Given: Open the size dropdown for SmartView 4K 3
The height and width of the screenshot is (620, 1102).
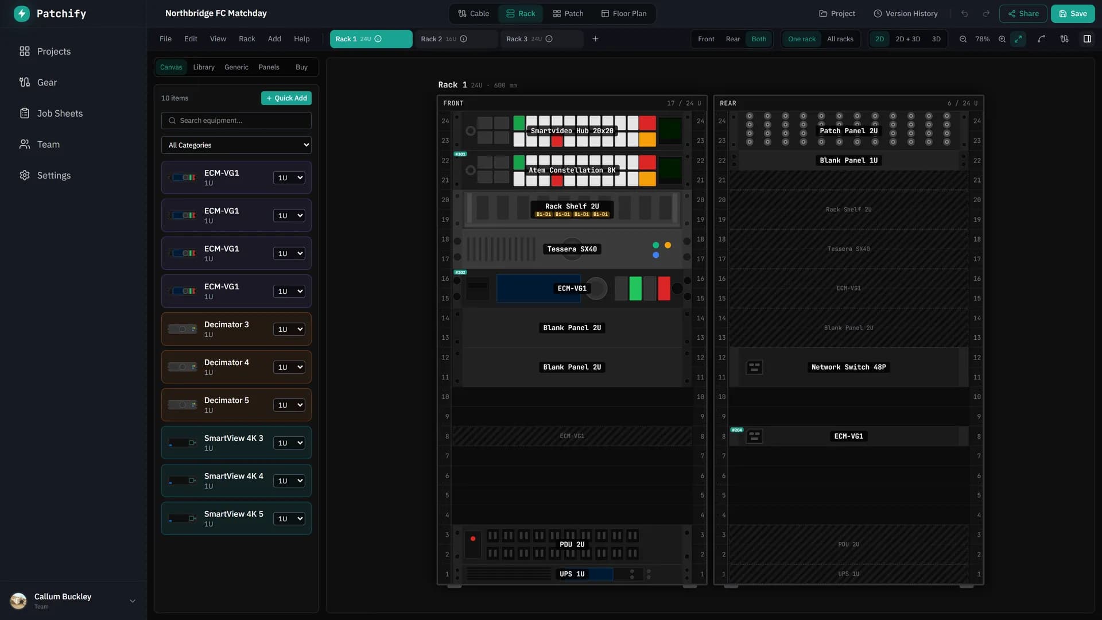Looking at the screenshot, I should click(x=289, y=443).
